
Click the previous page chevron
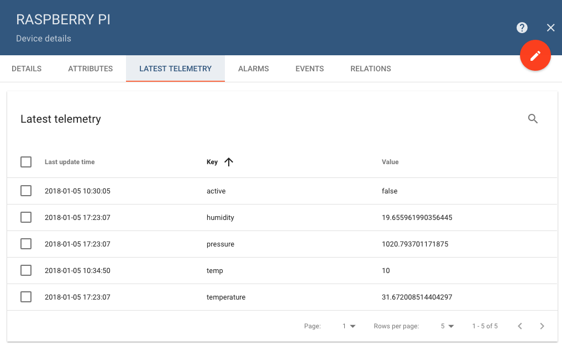point(519,326)
